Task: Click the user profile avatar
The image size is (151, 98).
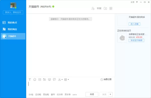Action: [x=13, y=5]
